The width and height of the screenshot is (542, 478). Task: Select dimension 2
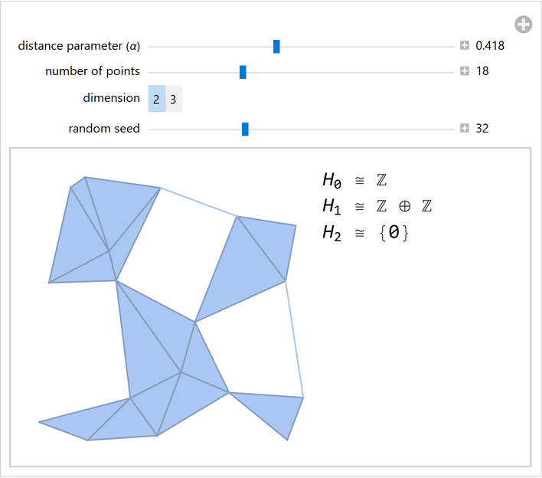click(156, 99)
